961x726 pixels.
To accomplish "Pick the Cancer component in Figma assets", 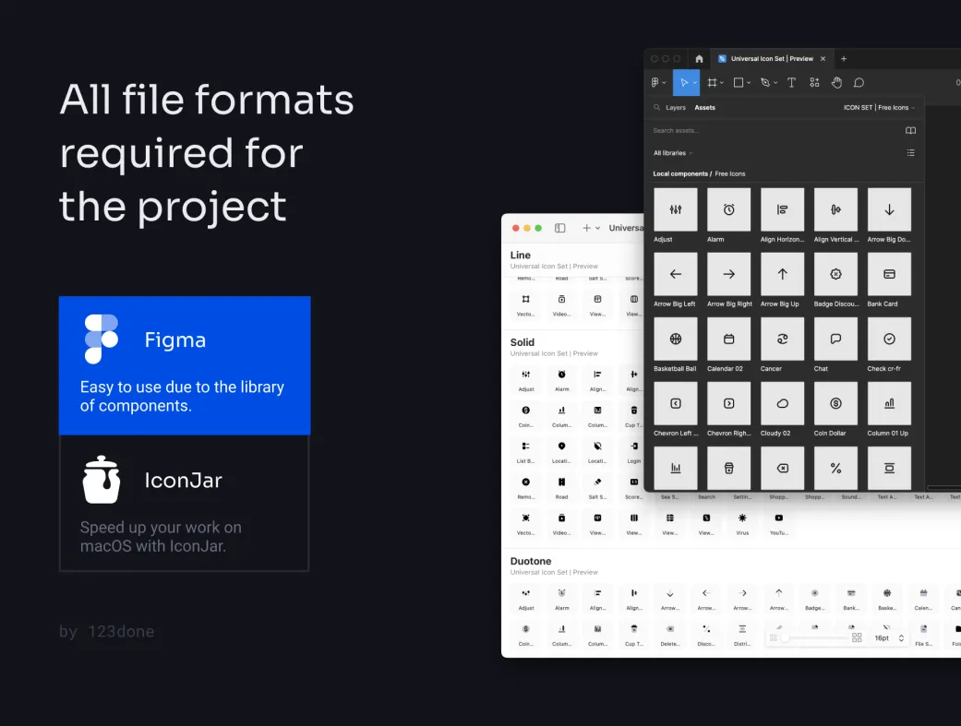I will pyautogui.click(x=782, y=339).
